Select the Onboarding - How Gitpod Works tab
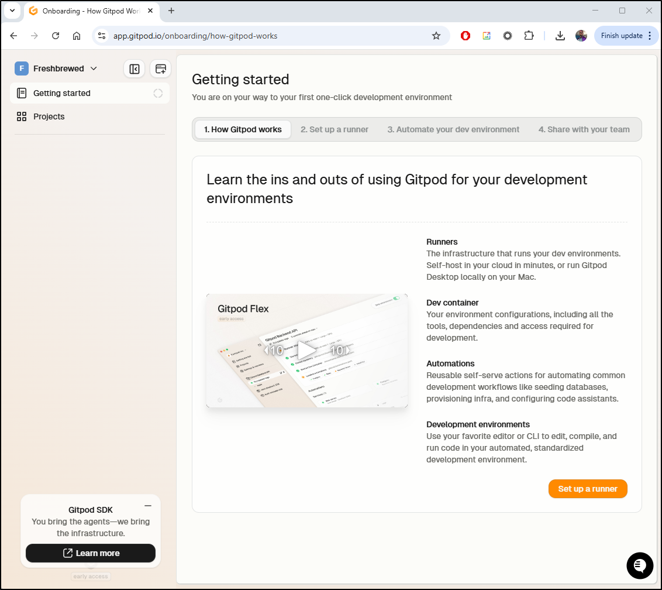The height and width of the screenshot is (590, 662). click(91, 11)
